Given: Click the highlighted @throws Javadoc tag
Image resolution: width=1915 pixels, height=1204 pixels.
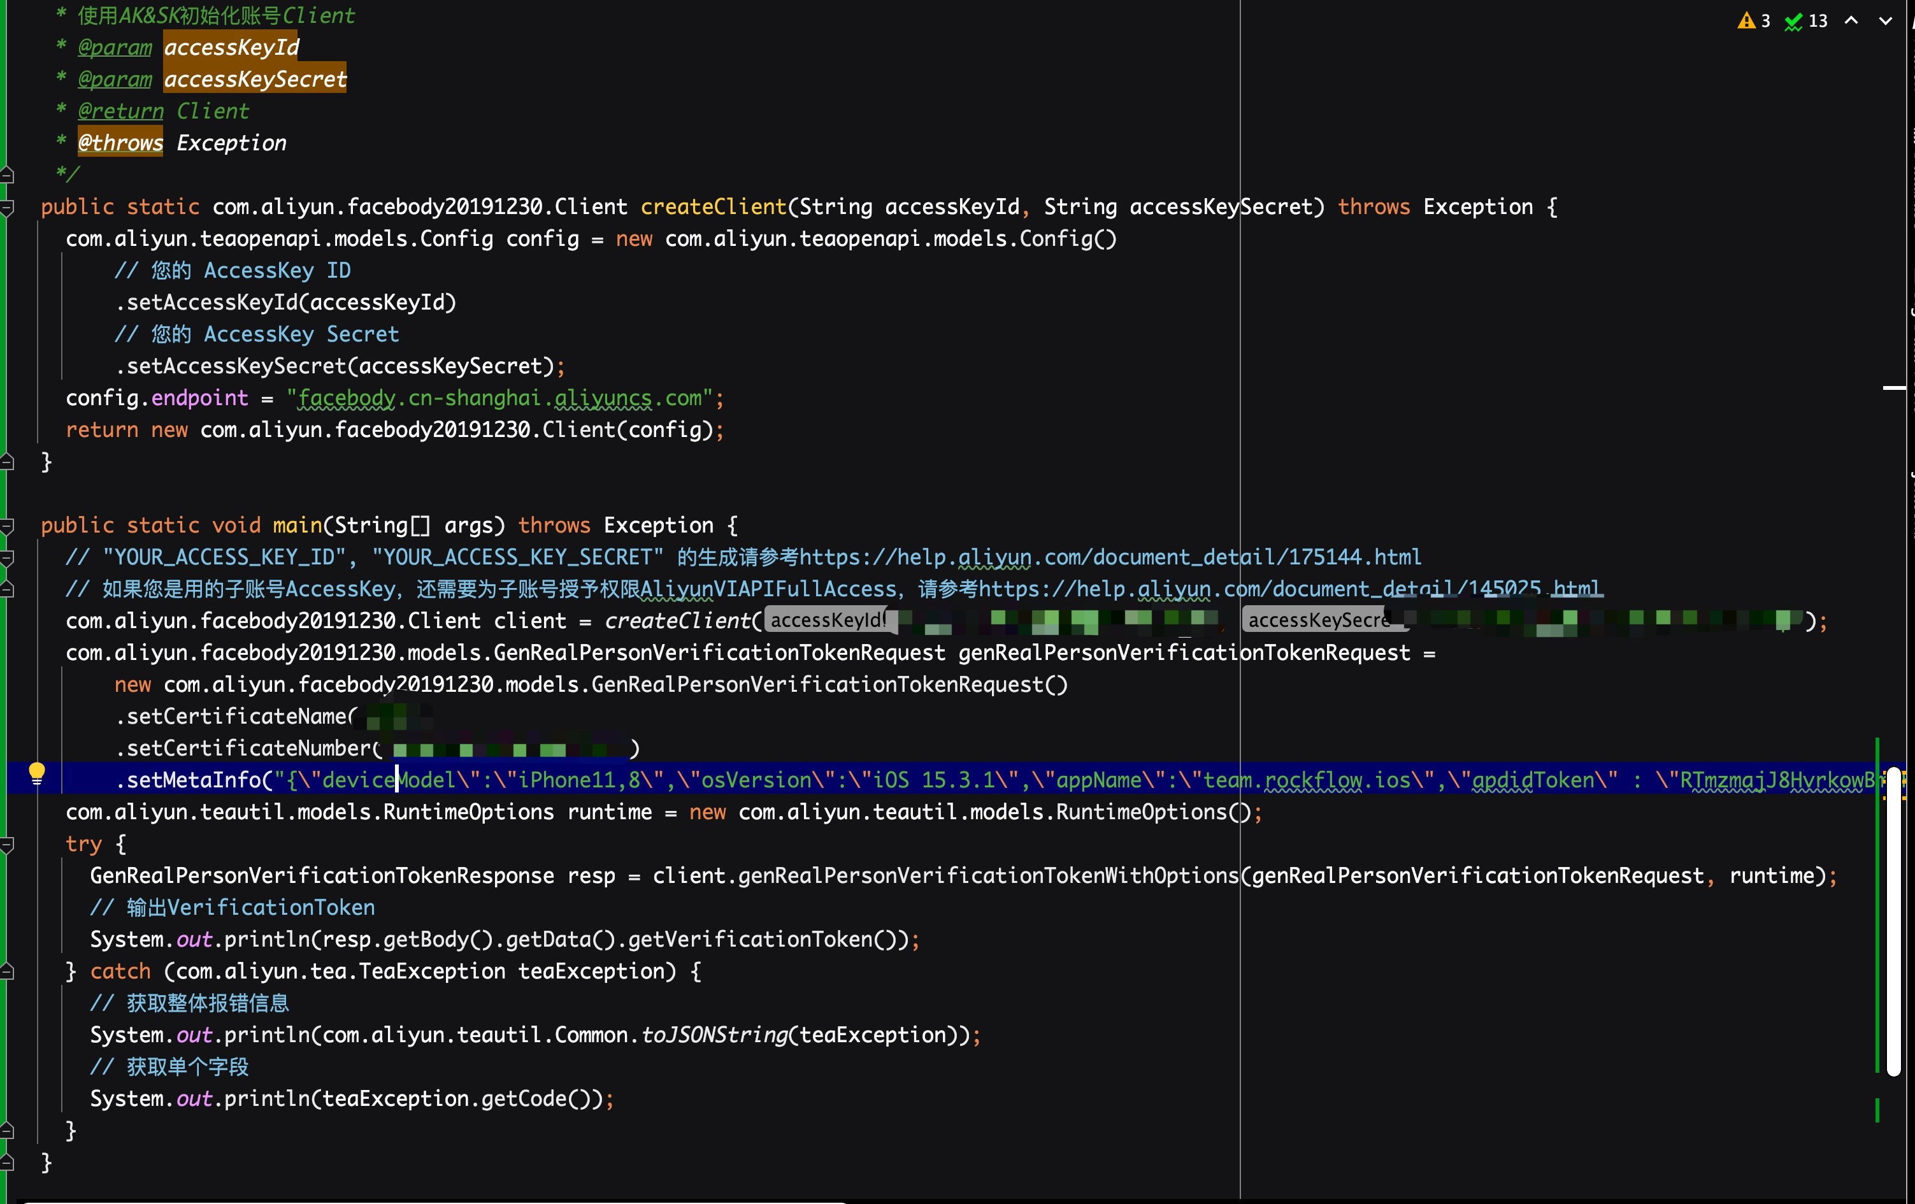Looking at the screenshot, I should click(x=120, y=143).
